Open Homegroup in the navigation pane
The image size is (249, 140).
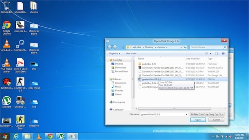[119, 102]
